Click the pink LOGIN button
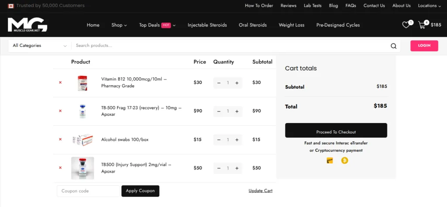 tap(424, 46)
